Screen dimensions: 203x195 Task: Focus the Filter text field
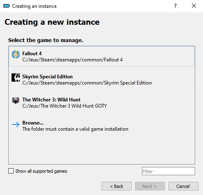(x=168, y=171)
